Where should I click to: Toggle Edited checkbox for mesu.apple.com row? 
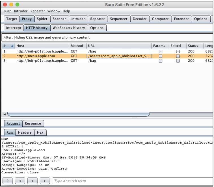tap(178, 56)
